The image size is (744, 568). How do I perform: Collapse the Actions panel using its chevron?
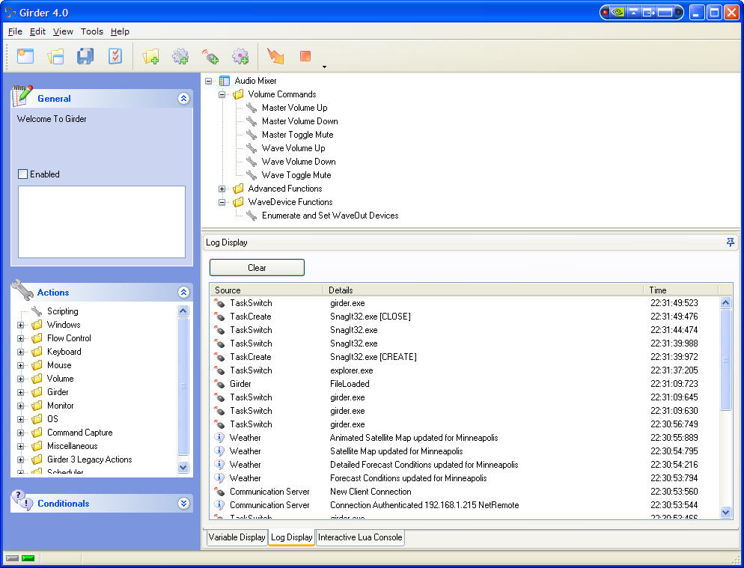pos(183,293)
